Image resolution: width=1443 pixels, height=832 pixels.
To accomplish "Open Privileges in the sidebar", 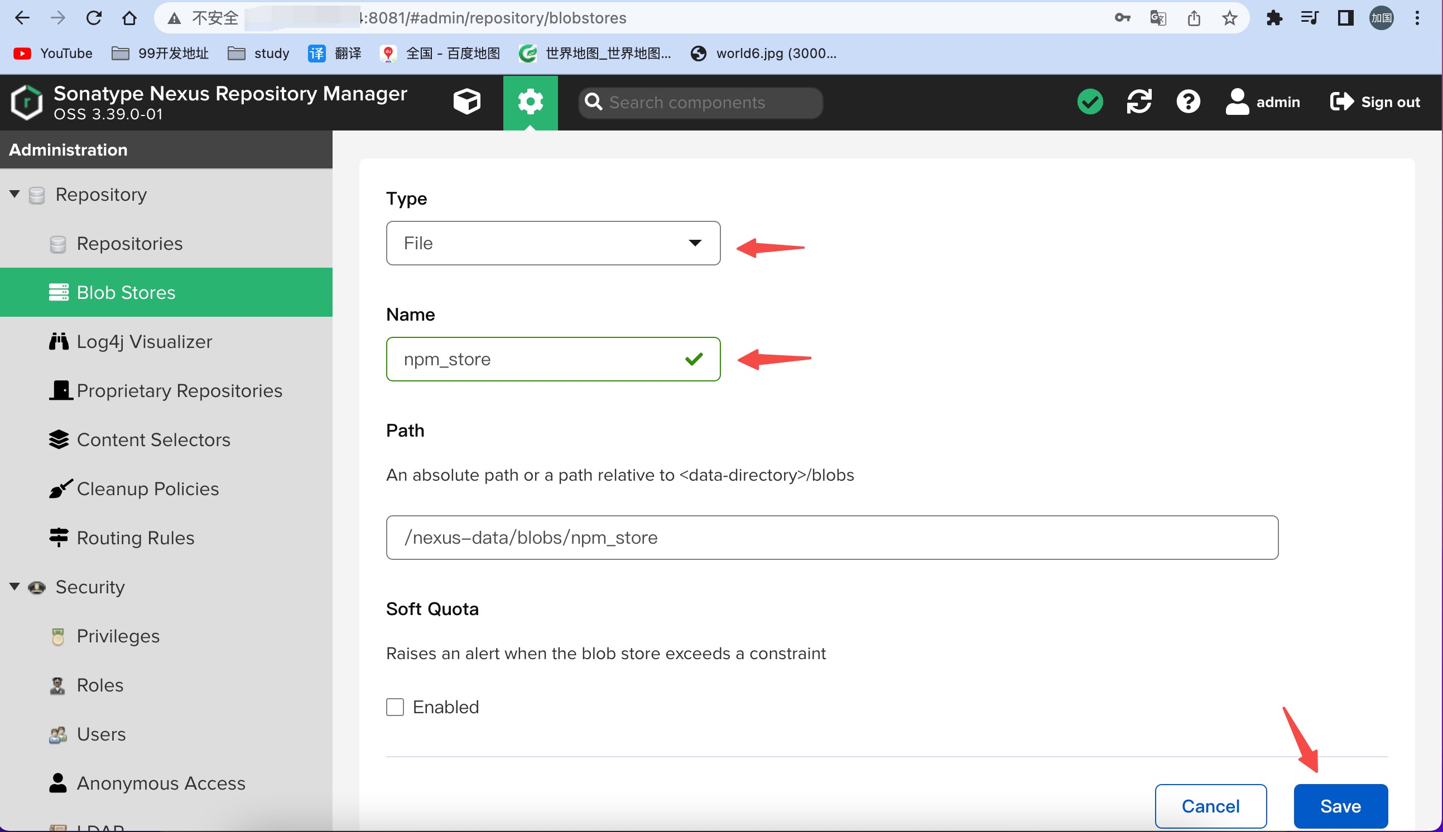I will pos(166,636).
